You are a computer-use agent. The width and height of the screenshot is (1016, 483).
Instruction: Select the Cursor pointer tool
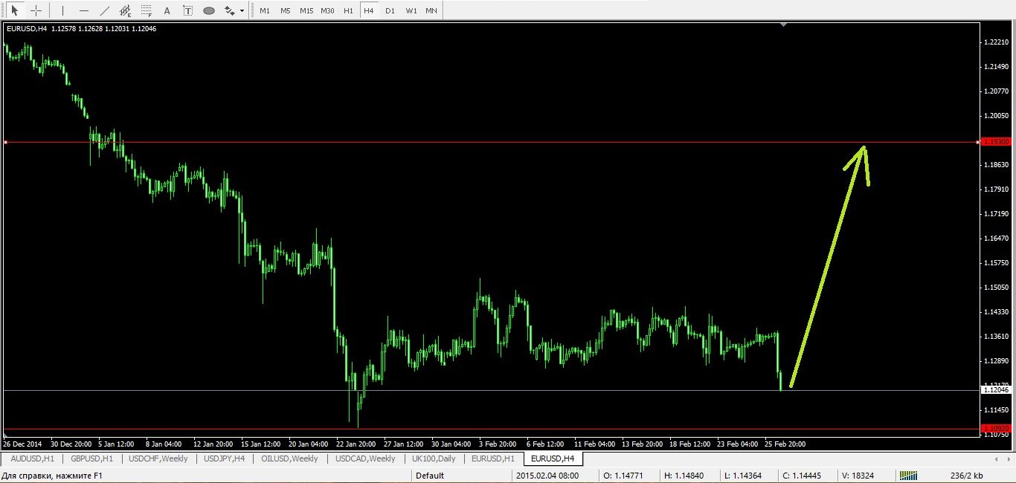tap(14, 11)
